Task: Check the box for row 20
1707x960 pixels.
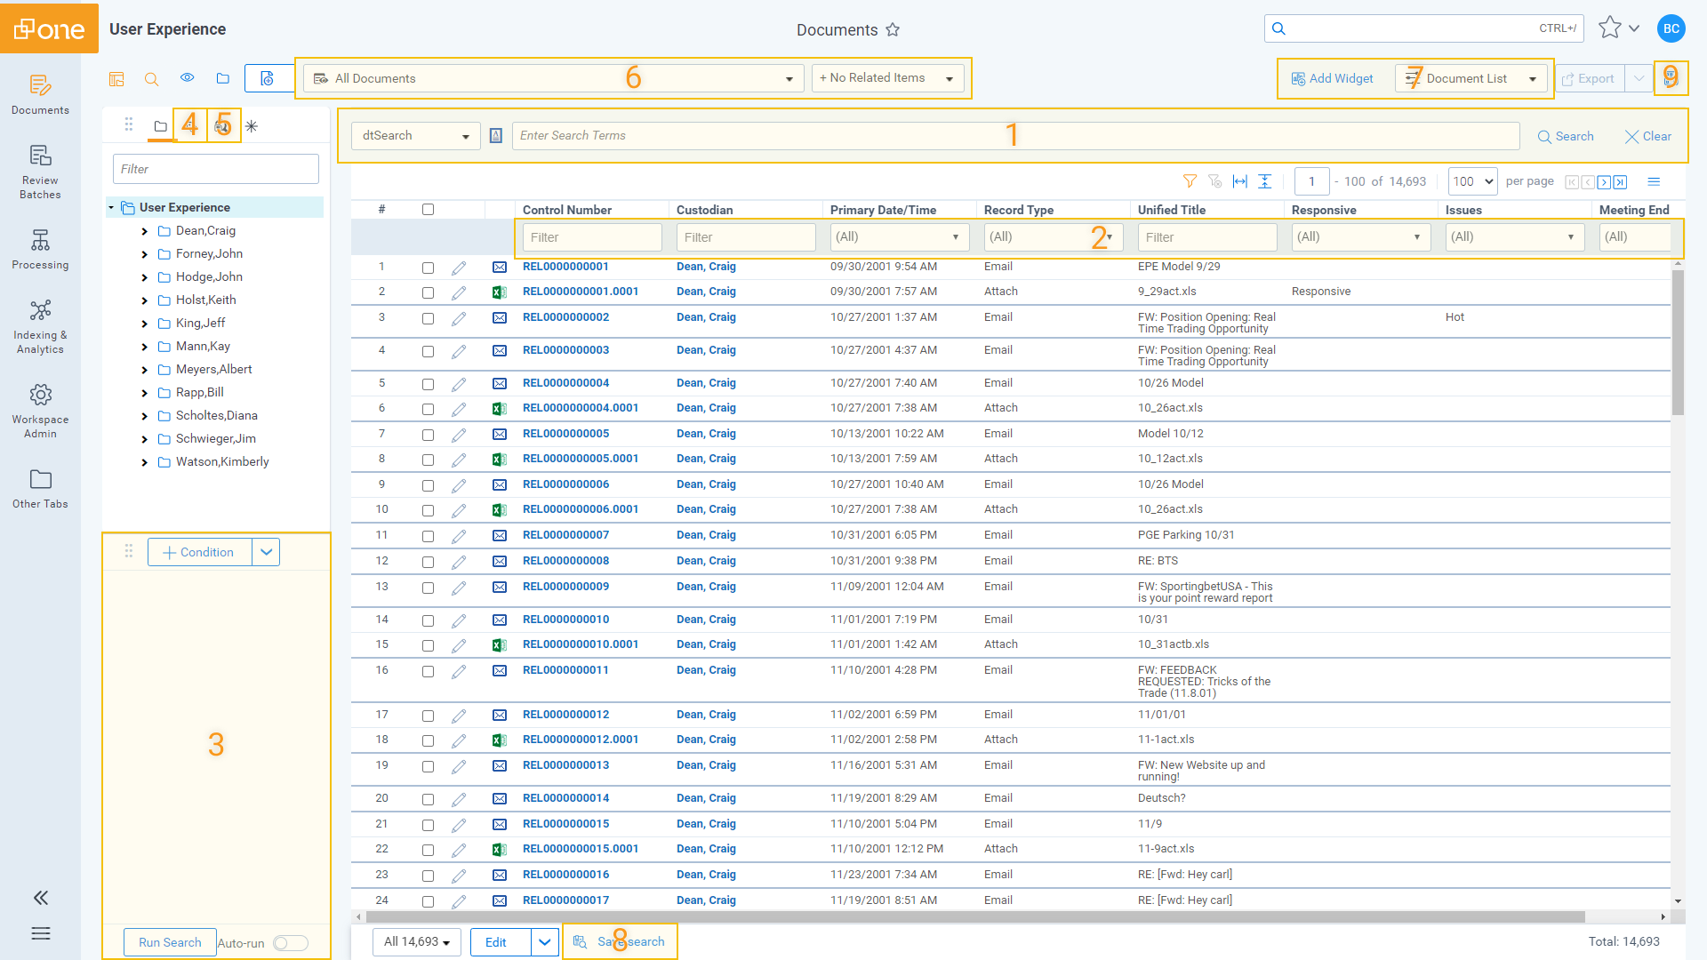Action: 428,799
